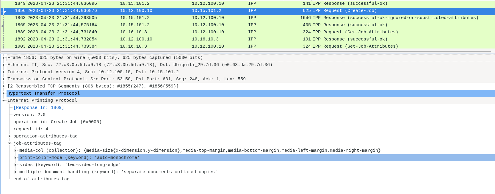Viewport: 495px width, 194px height.
Task: Expand the multiple-document-handling attribute
Action: [x=15, y=172]
